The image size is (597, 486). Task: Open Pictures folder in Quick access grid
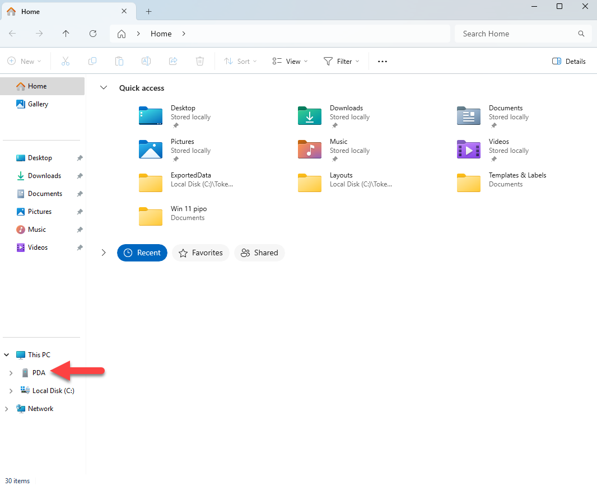(x=175, y=149)
